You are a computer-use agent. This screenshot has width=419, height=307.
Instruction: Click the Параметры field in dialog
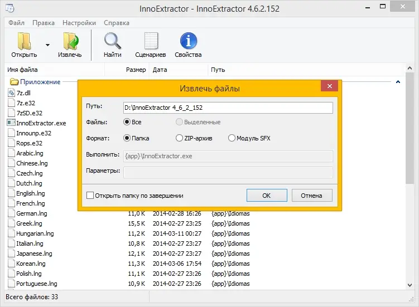click(228, 172)
